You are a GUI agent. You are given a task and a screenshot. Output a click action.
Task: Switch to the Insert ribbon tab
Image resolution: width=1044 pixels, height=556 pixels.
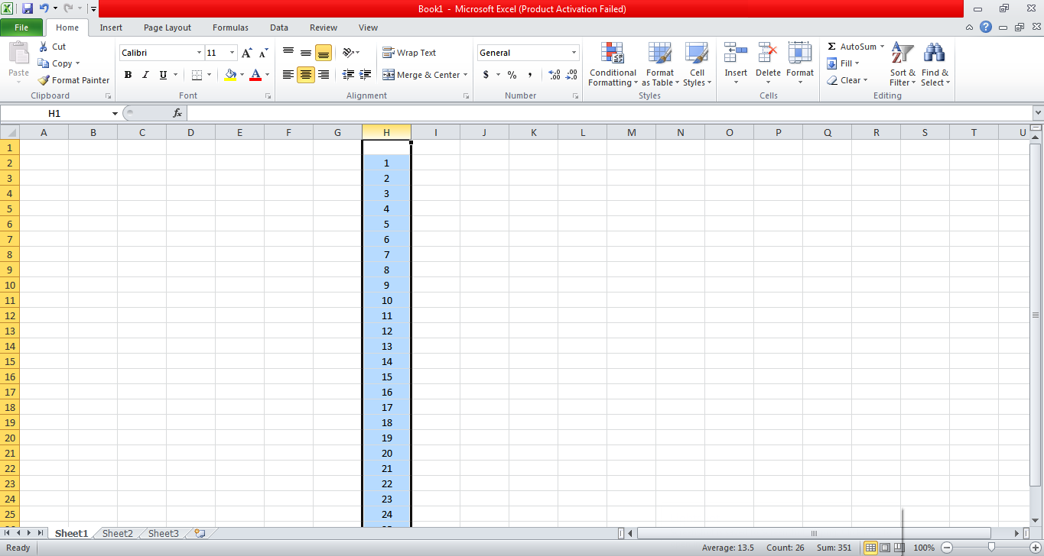111,27
